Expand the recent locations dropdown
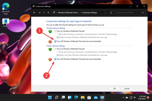Viewport: 152px width, 101px height. pyautogui.click(x=44, y=12)
